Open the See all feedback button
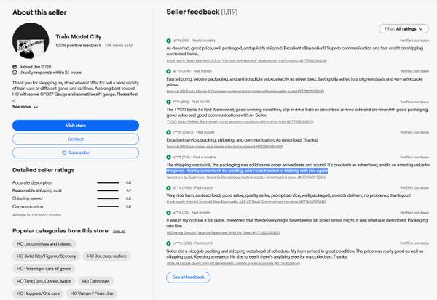The height and width of the screenshot is (300, 437). click(188, 277)
